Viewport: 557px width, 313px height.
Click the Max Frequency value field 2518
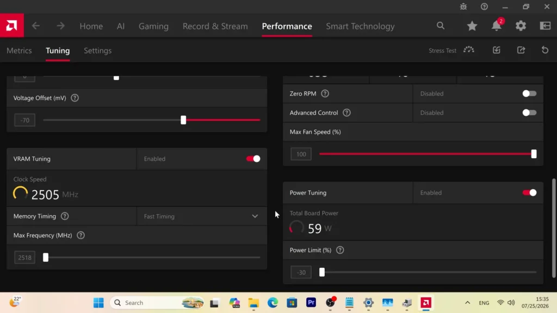(x=25, y=257)
